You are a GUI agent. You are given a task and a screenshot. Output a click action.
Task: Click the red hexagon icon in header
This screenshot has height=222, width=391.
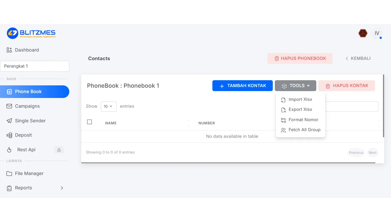click(x=363, y=33)
